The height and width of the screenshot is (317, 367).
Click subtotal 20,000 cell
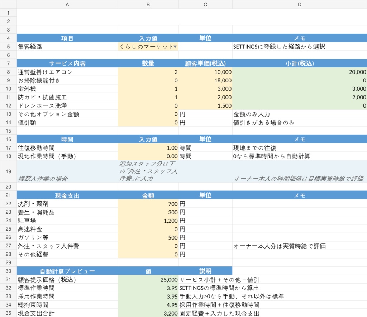coord(300,72)
